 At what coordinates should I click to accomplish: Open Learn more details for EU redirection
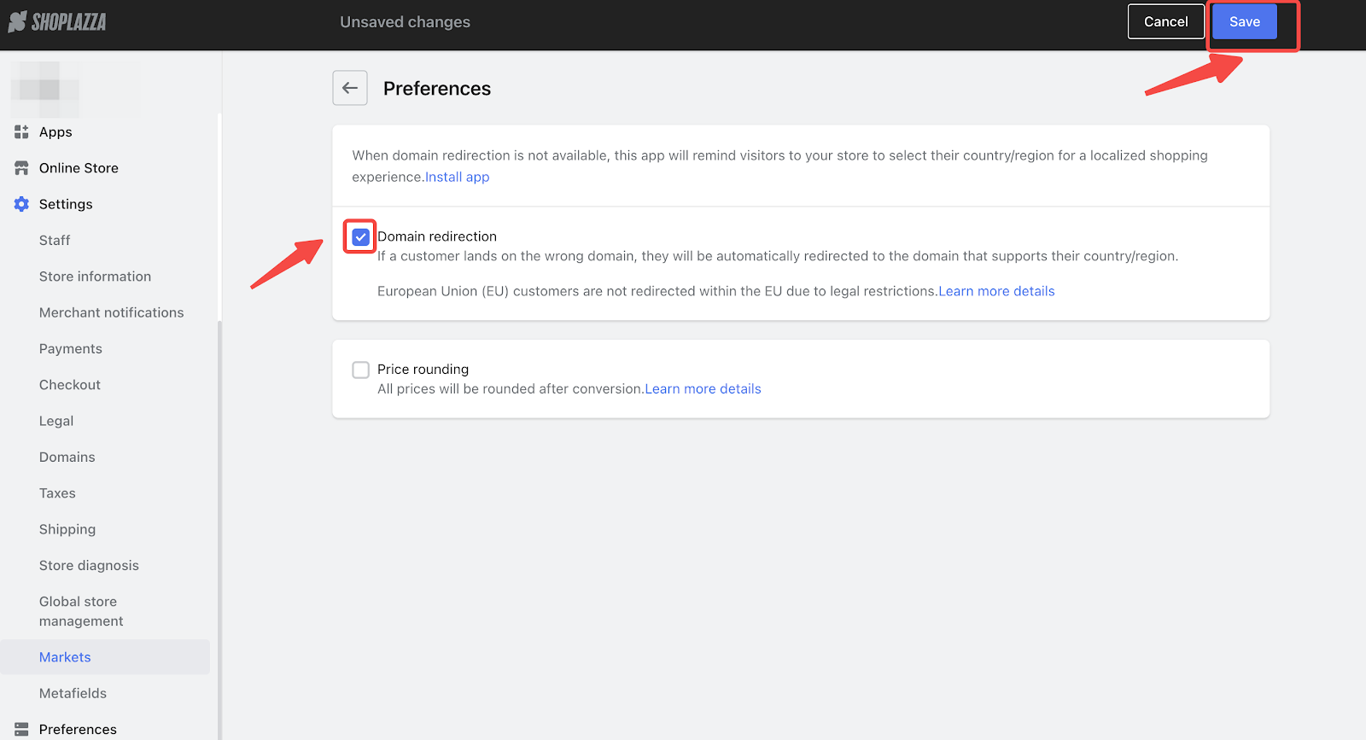coord(997,291)
